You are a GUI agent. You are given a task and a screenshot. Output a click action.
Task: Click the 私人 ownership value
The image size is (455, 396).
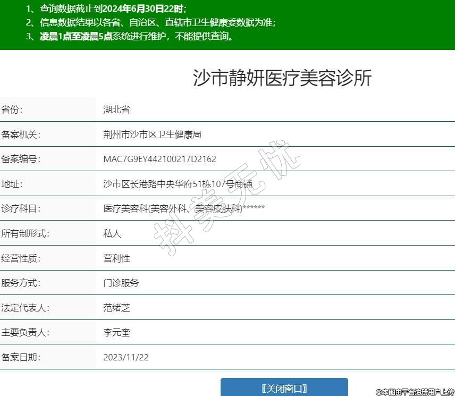[112, 233]
